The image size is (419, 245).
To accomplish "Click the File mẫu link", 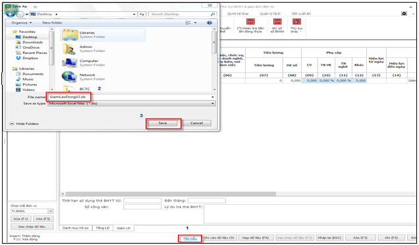I will pos(190,238).
